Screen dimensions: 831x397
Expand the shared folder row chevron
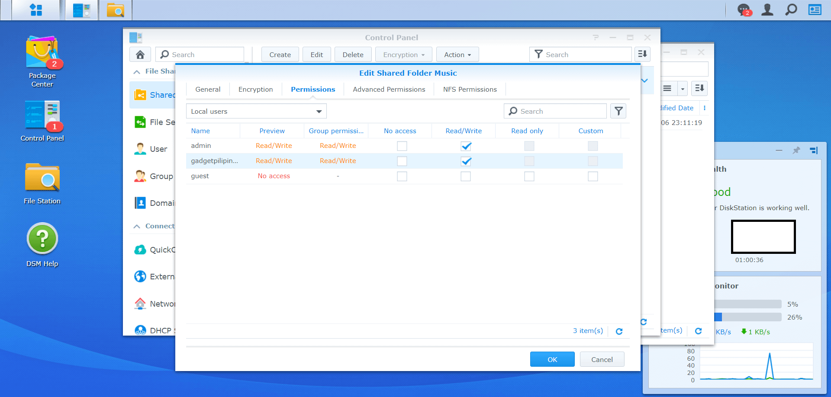[x=644, y=80]
